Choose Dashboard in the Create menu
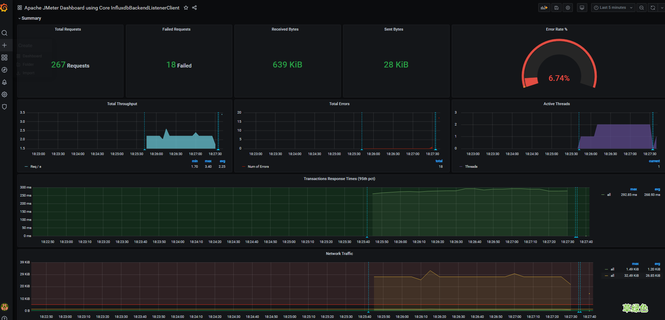The width and height of the screenshot is (665, 320). (x=32, y=56)
